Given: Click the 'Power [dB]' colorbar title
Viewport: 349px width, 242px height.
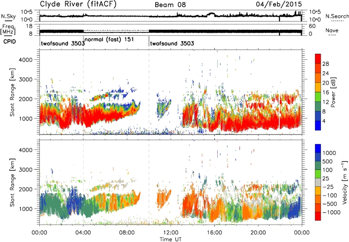Looking at the screenshot, I should tap(333, 92).
